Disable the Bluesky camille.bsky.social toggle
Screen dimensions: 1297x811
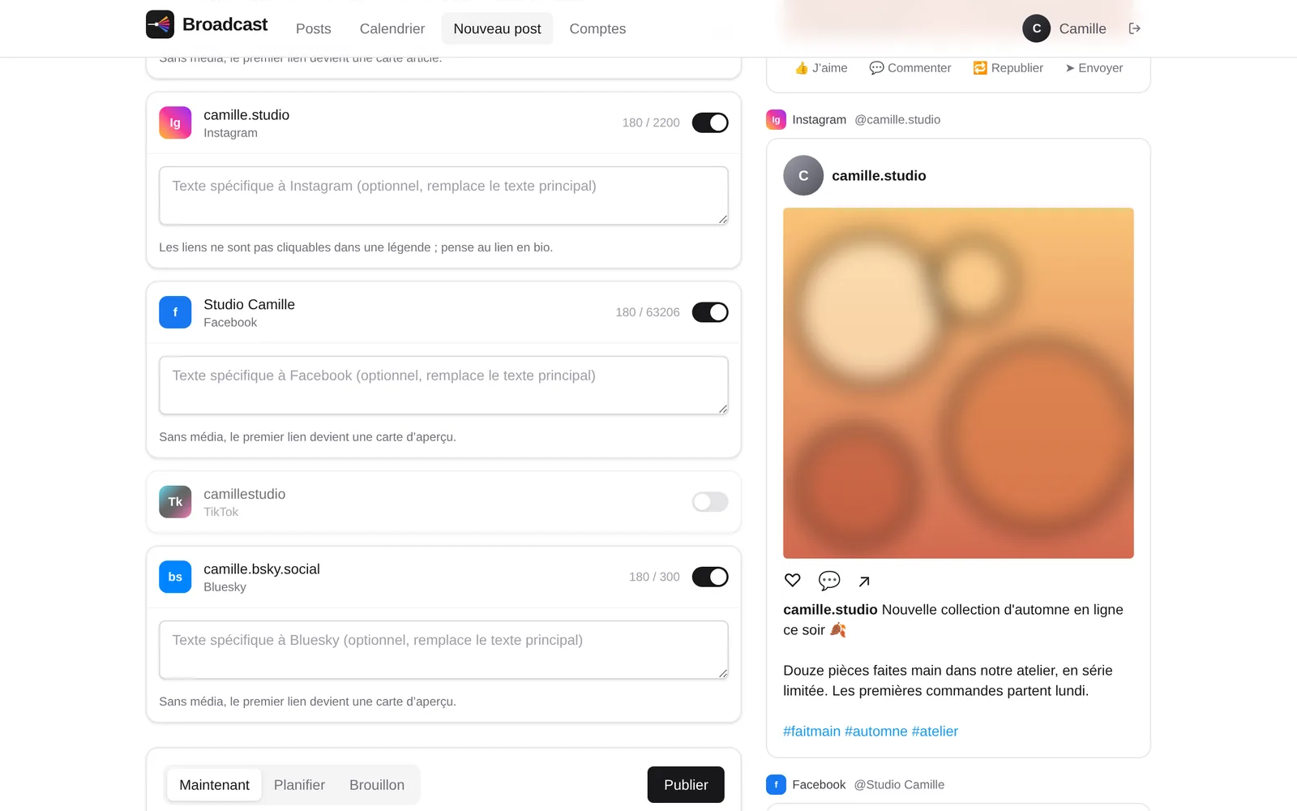pyautogui.click(x=710, y=577)
